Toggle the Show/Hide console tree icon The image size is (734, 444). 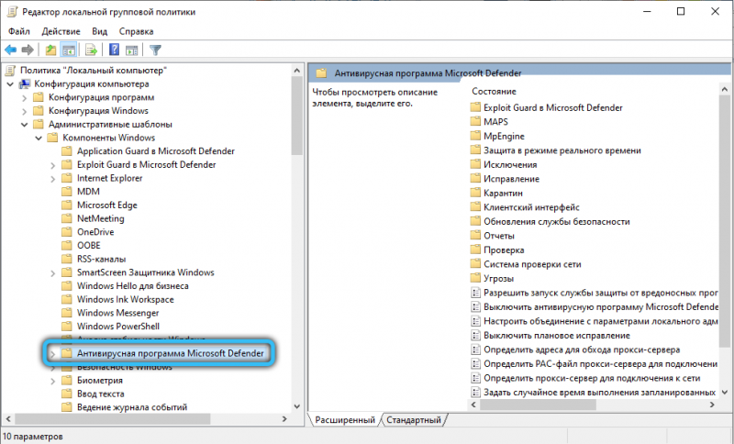(69, 50)
